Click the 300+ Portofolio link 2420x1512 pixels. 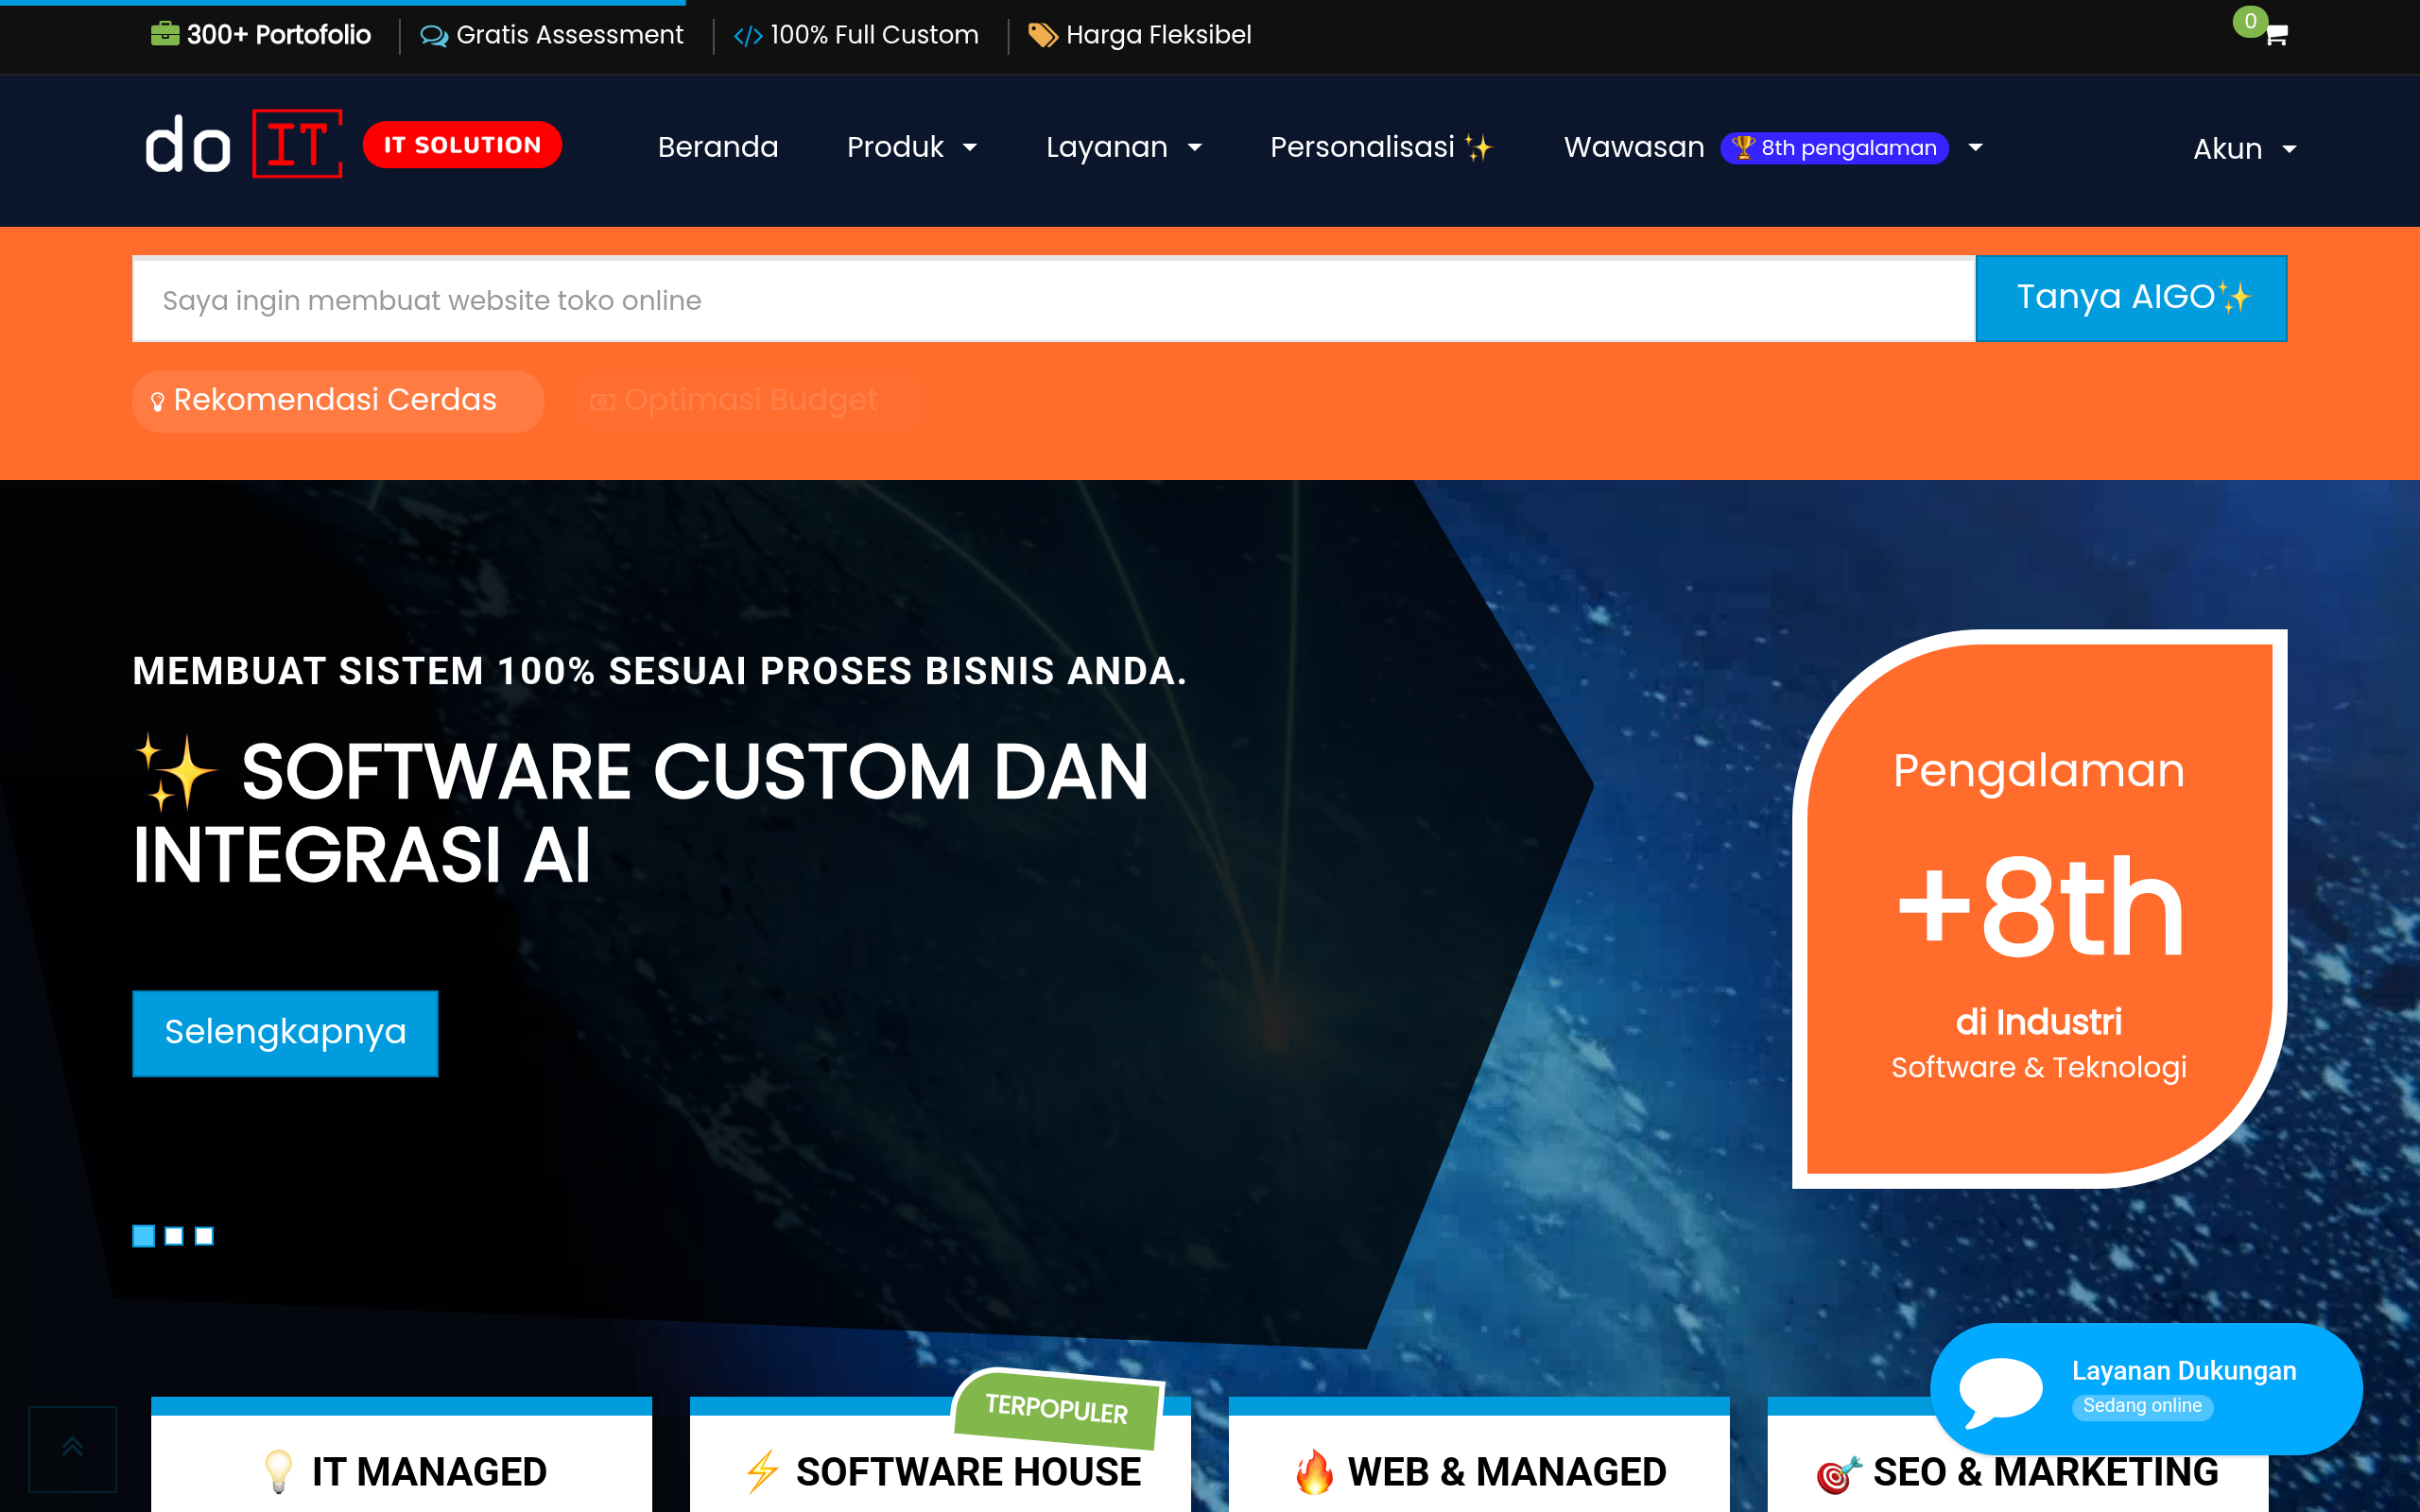pos(261,35)
